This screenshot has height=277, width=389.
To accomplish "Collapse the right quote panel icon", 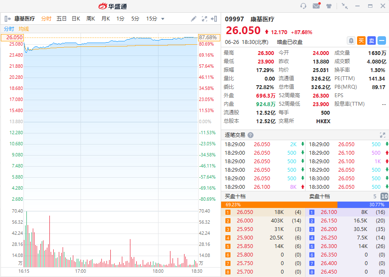I will coord(214,19).
